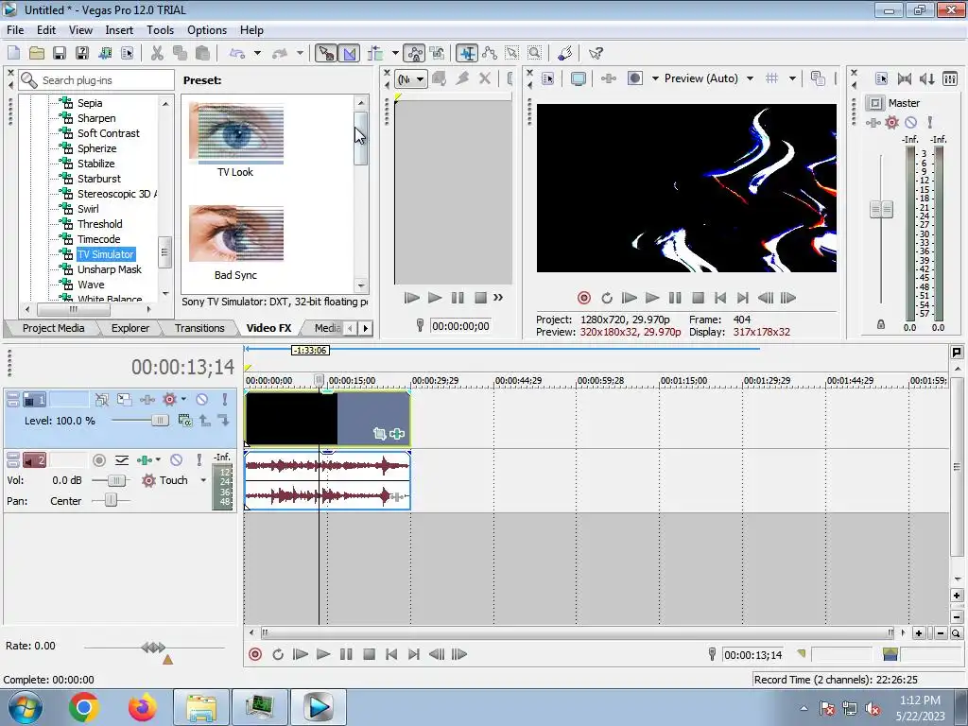
Task: Open event FX icon on the video clip
Action: [x=397, y=434]
